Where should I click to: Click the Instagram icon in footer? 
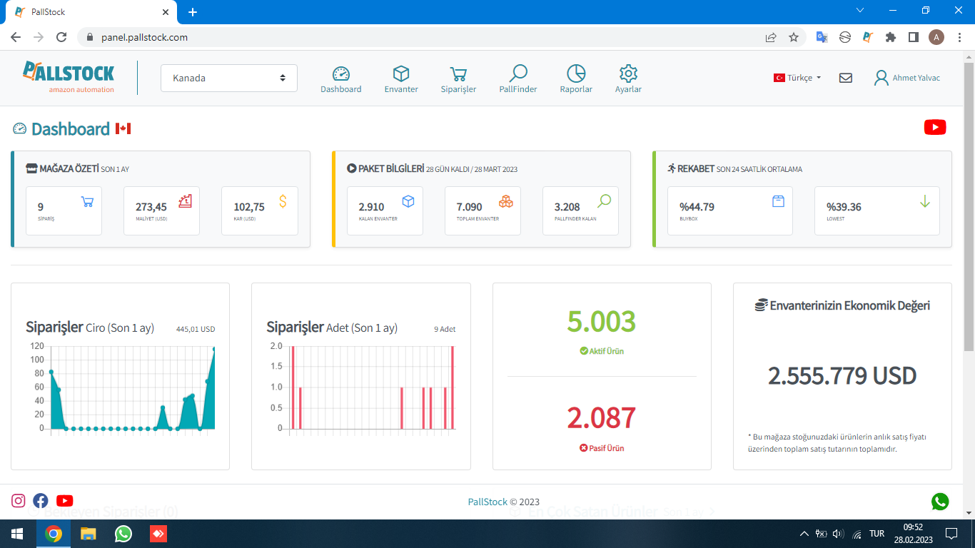19,501
